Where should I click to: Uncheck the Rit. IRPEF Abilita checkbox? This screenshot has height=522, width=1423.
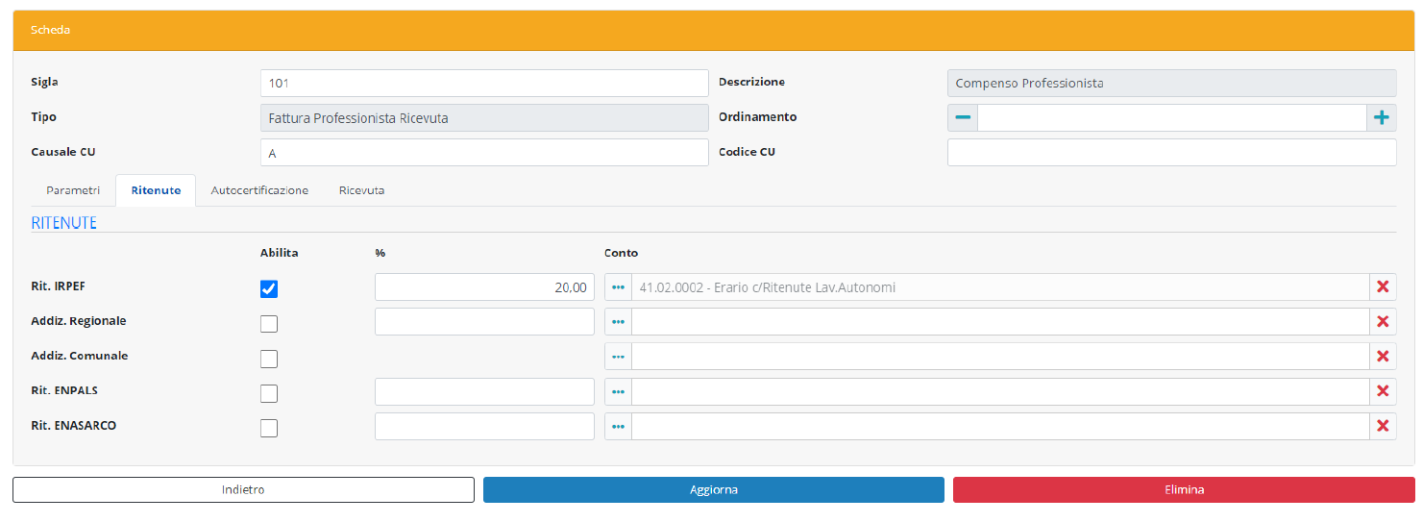[269, 289]
